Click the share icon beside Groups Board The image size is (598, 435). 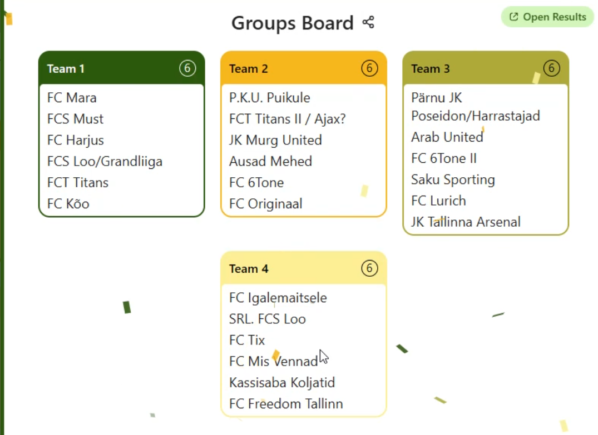[x=368, y=23]
